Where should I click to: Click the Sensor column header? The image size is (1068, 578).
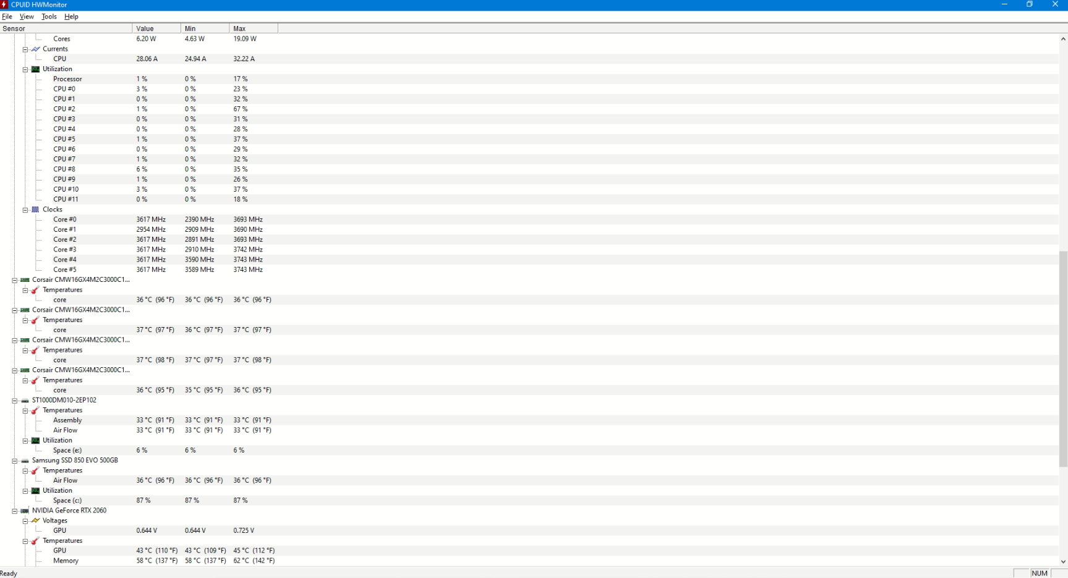click(x=66, y=28)
